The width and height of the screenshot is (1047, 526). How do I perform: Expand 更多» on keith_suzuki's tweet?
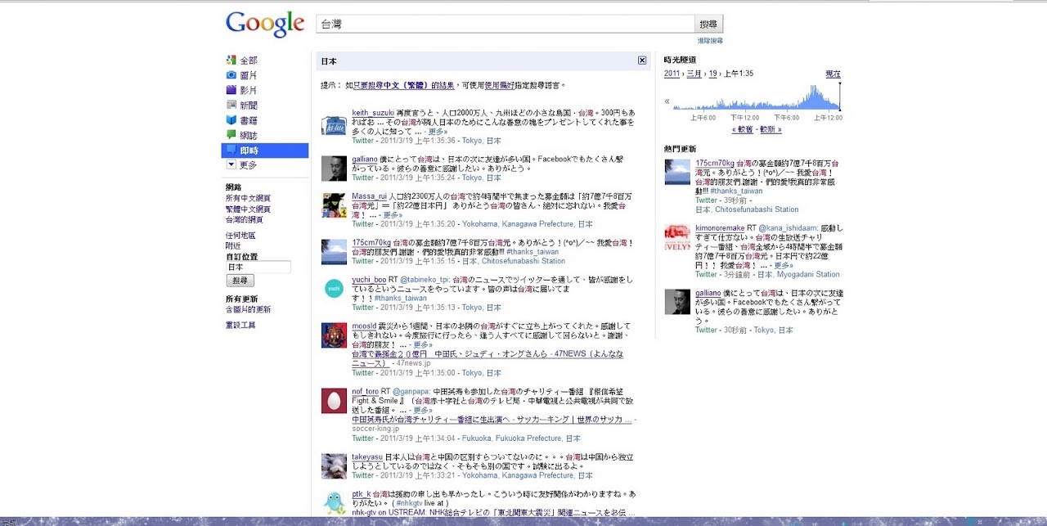(437, 132)
